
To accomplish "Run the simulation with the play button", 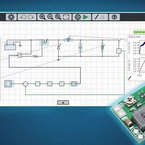I will click(86, 17).
